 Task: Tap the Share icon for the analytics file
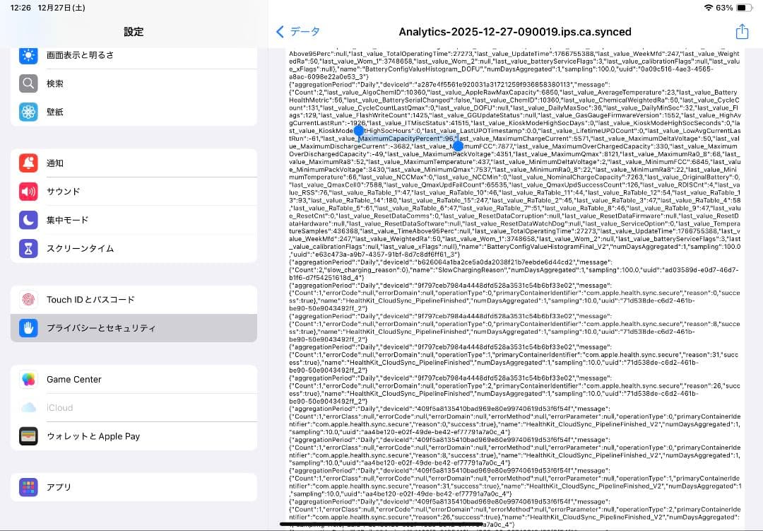(x=742, y=31)
